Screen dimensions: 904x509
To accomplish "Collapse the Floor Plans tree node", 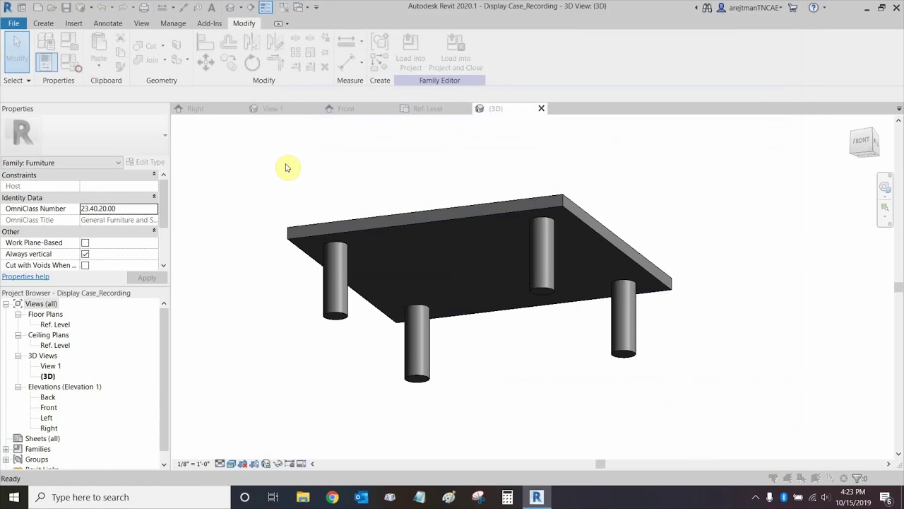I will pyautogui.click(x=18, y=315).
